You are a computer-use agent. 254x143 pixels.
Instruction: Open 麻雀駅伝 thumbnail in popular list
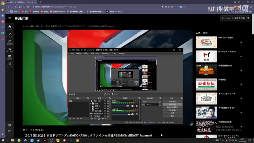(206, 85)
